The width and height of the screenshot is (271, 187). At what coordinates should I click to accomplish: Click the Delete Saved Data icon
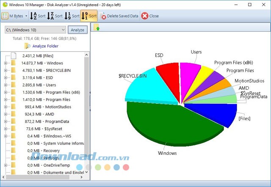pos(103,16)
